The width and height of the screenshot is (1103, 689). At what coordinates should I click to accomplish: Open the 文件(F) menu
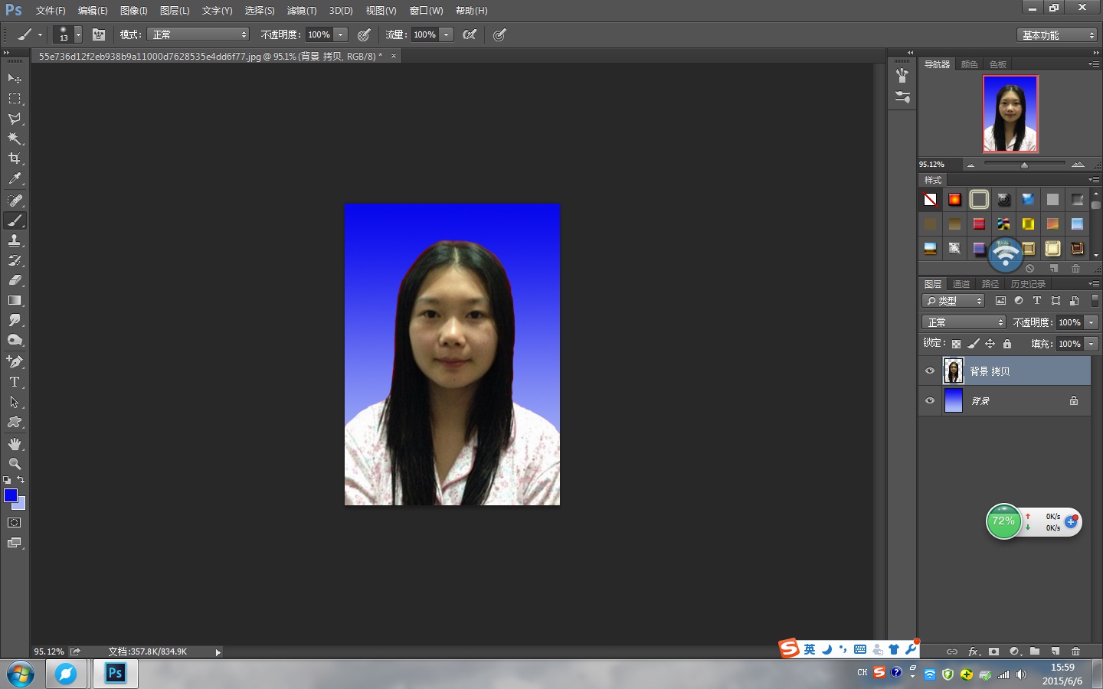point(51,11)
